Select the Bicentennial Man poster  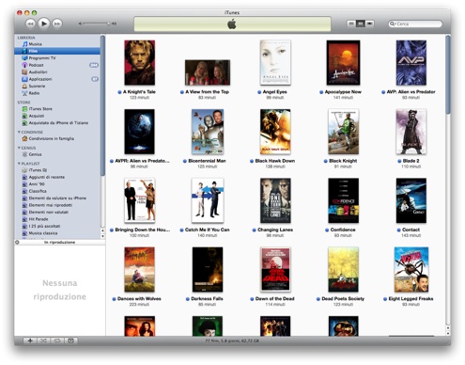click(x=208, y=132)
